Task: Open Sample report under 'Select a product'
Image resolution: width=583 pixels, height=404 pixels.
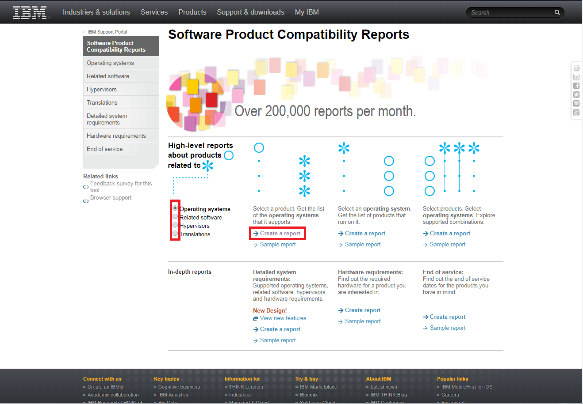Action: (278, 245)
